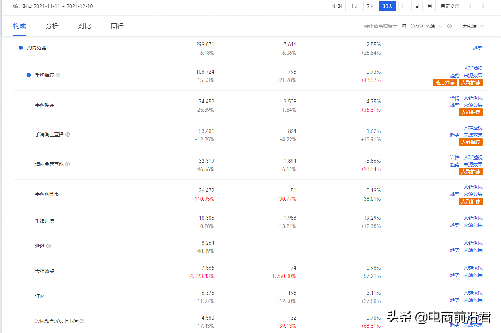
Task: Click 人群推荐 badge for 淘内免费其他
Action: 471,172
